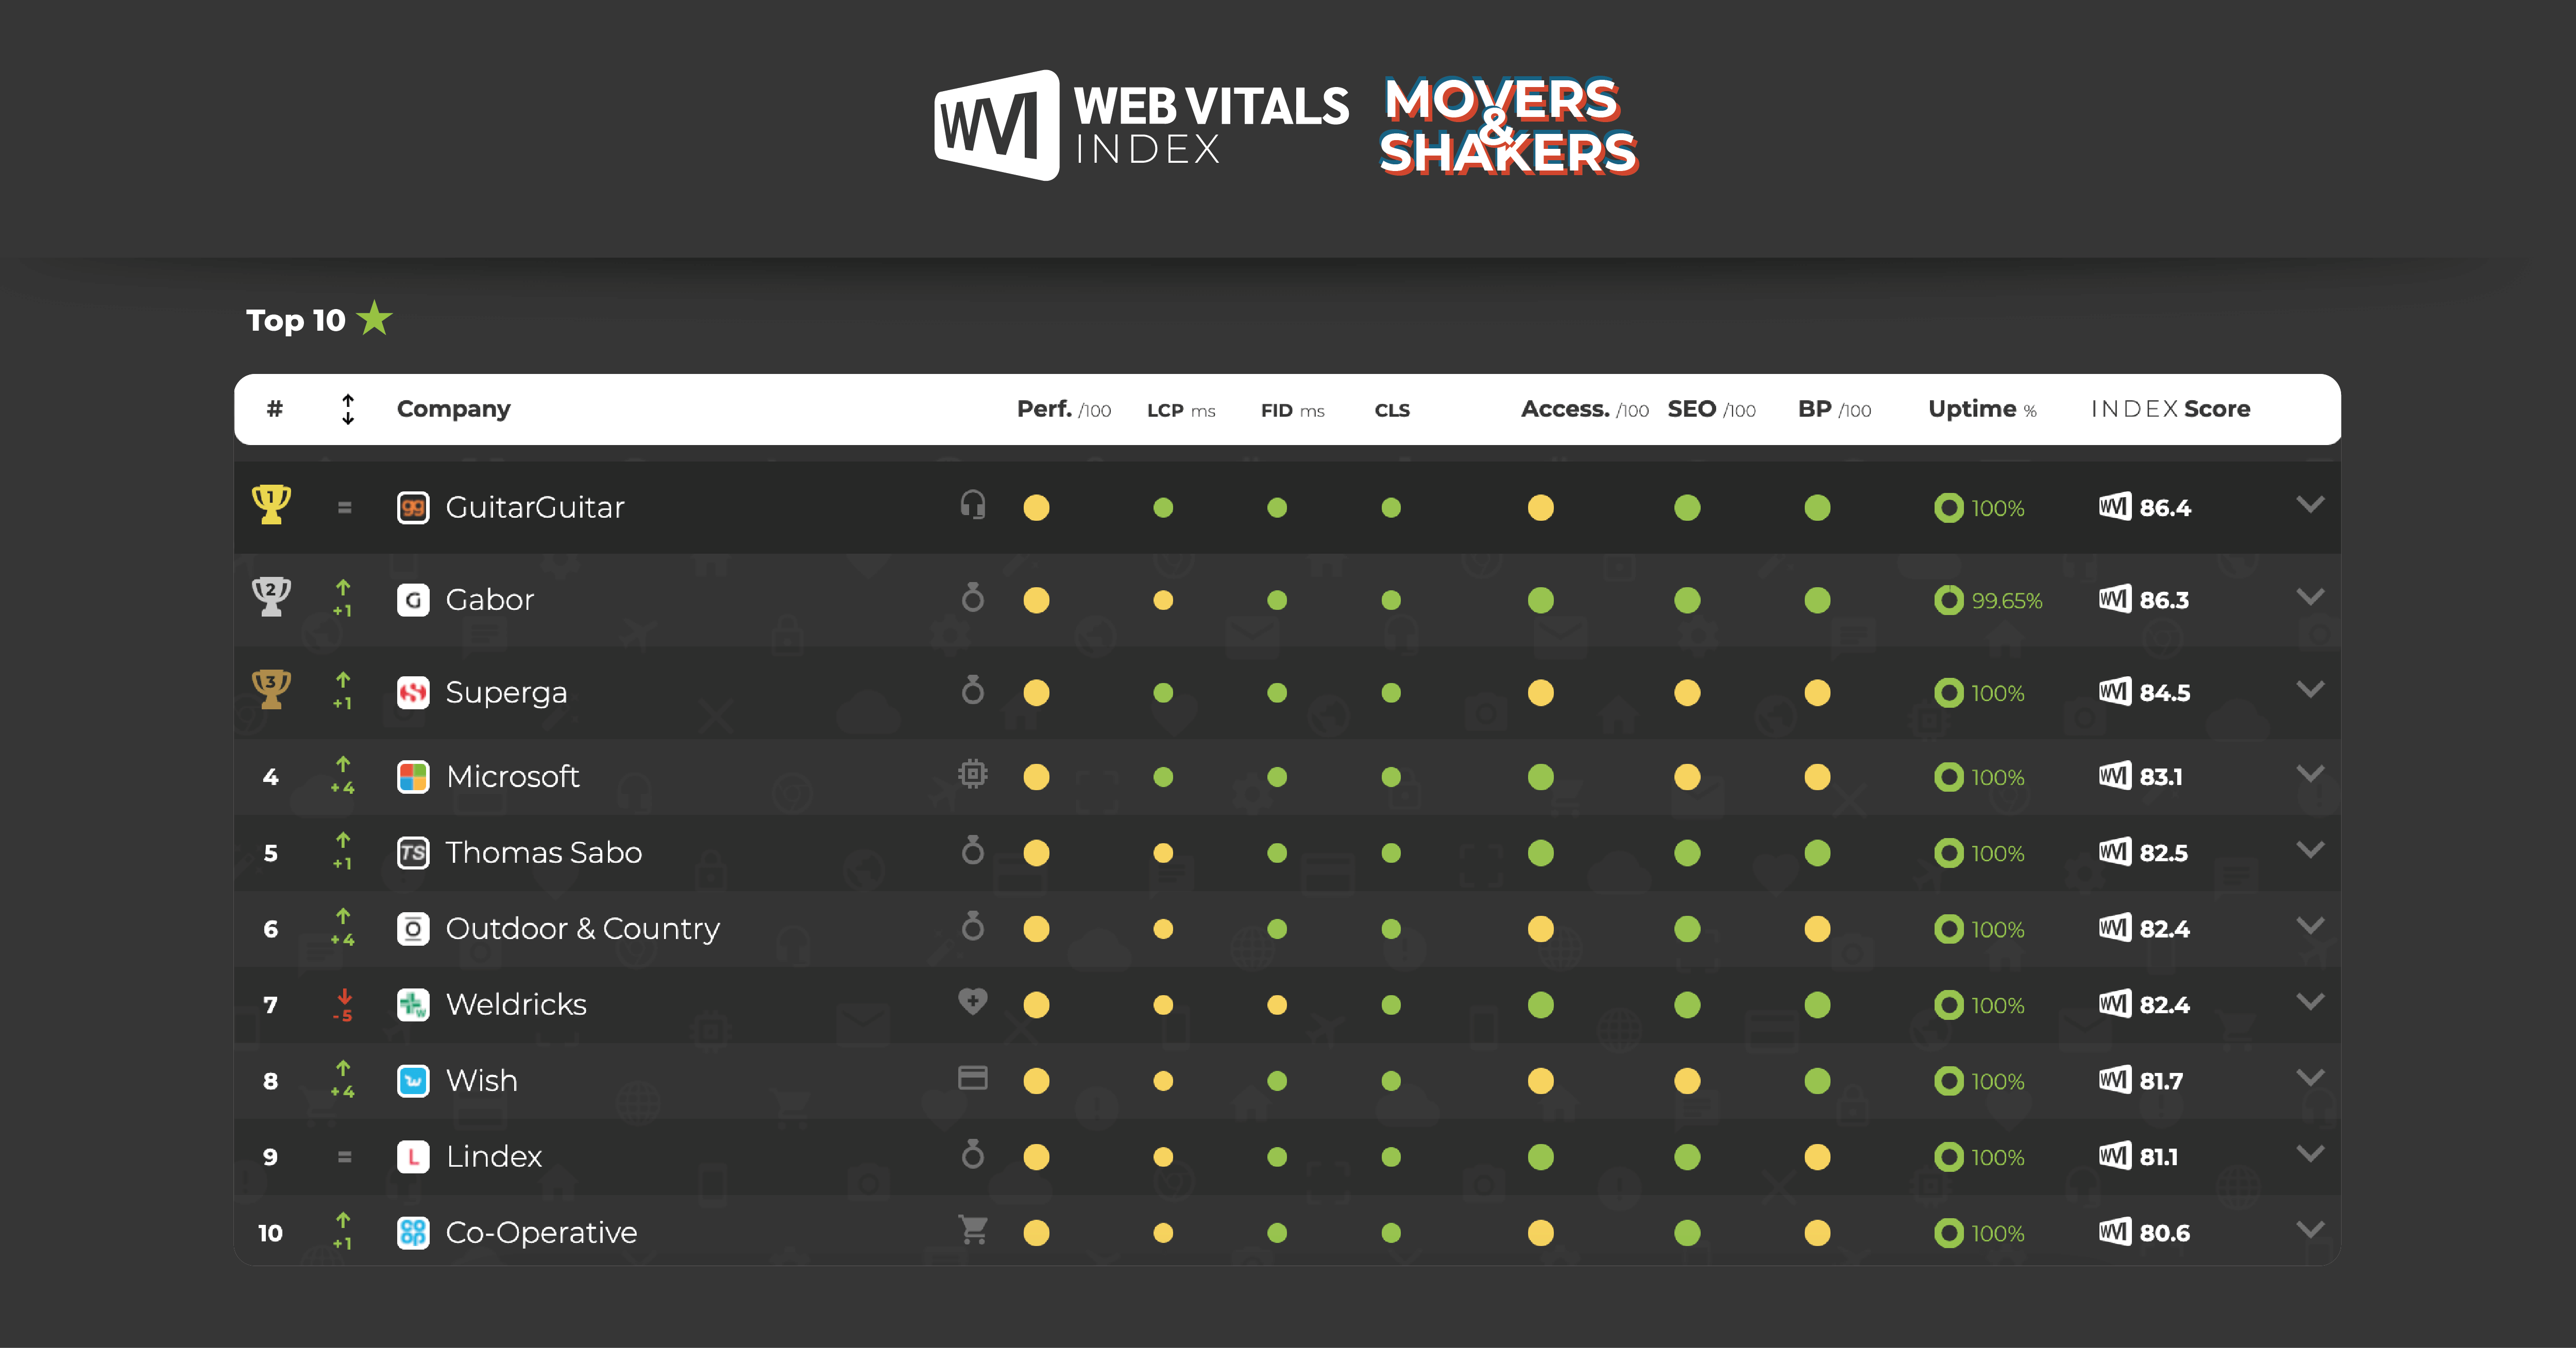Click the Weldricks company logo
This screenshot has height=1348, width=2576.
coord(413,1005)
